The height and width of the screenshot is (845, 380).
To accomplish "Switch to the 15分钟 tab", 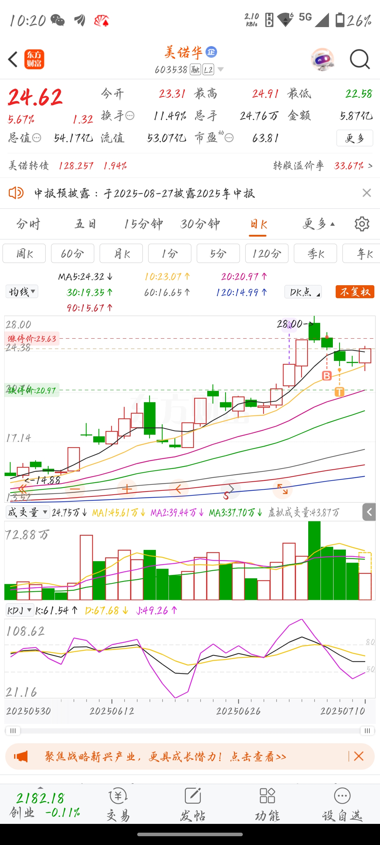I will [143, 224].
